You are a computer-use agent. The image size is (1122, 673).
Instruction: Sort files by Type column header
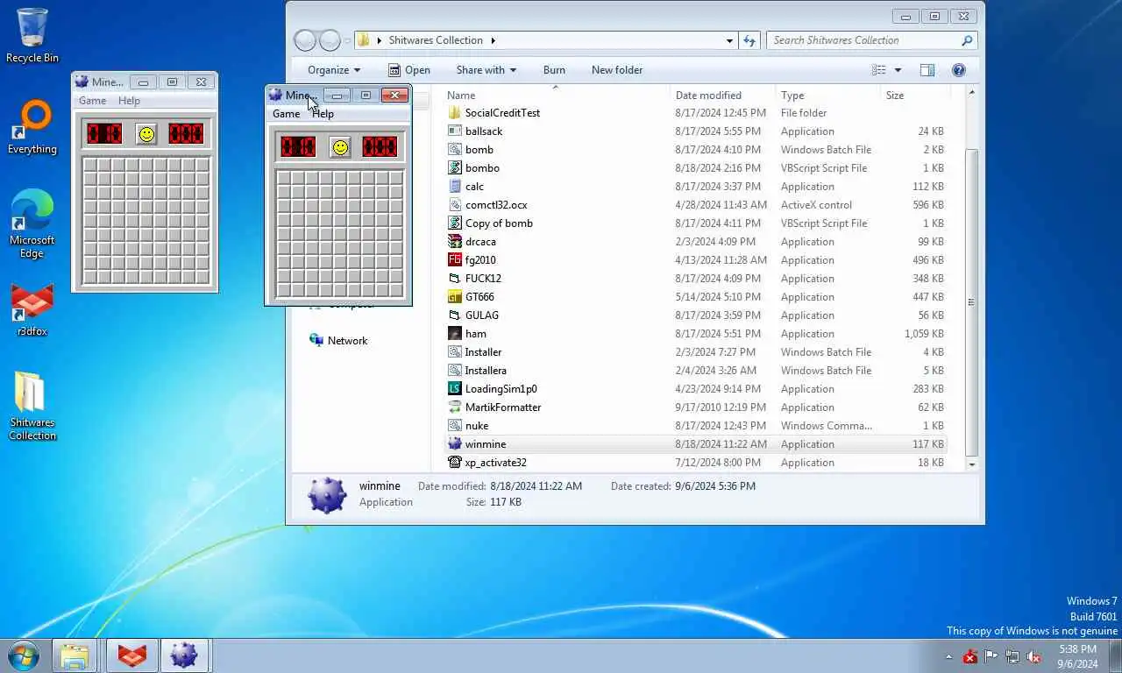[x=828, y=96]
